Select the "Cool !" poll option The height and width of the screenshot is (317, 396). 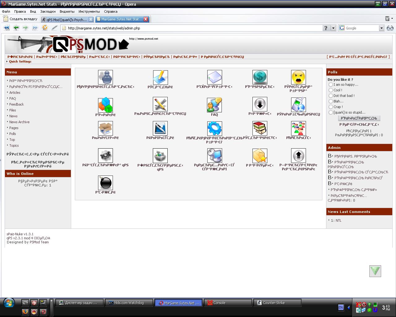[x=331, y=90]
